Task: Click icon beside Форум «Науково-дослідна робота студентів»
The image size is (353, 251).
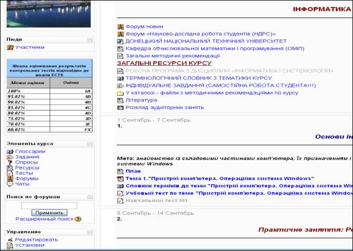Action: [121, 34]
